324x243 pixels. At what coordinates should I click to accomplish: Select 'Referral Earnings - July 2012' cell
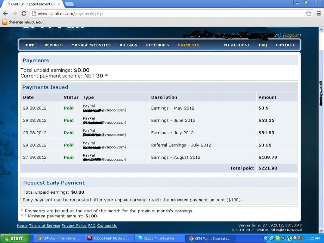point(181,145)
